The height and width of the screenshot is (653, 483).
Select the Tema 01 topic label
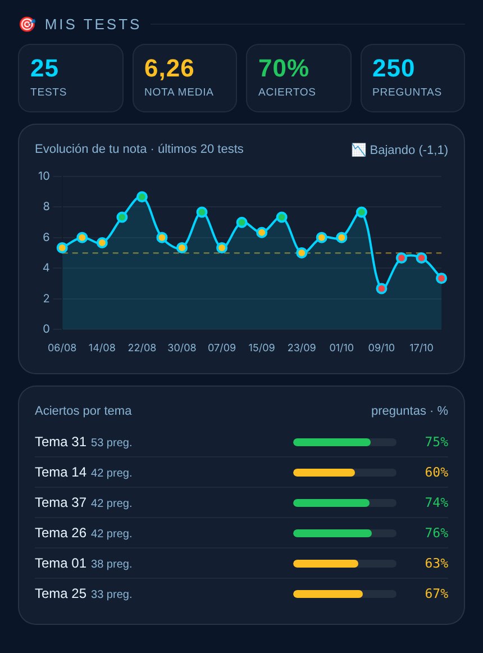61,564
